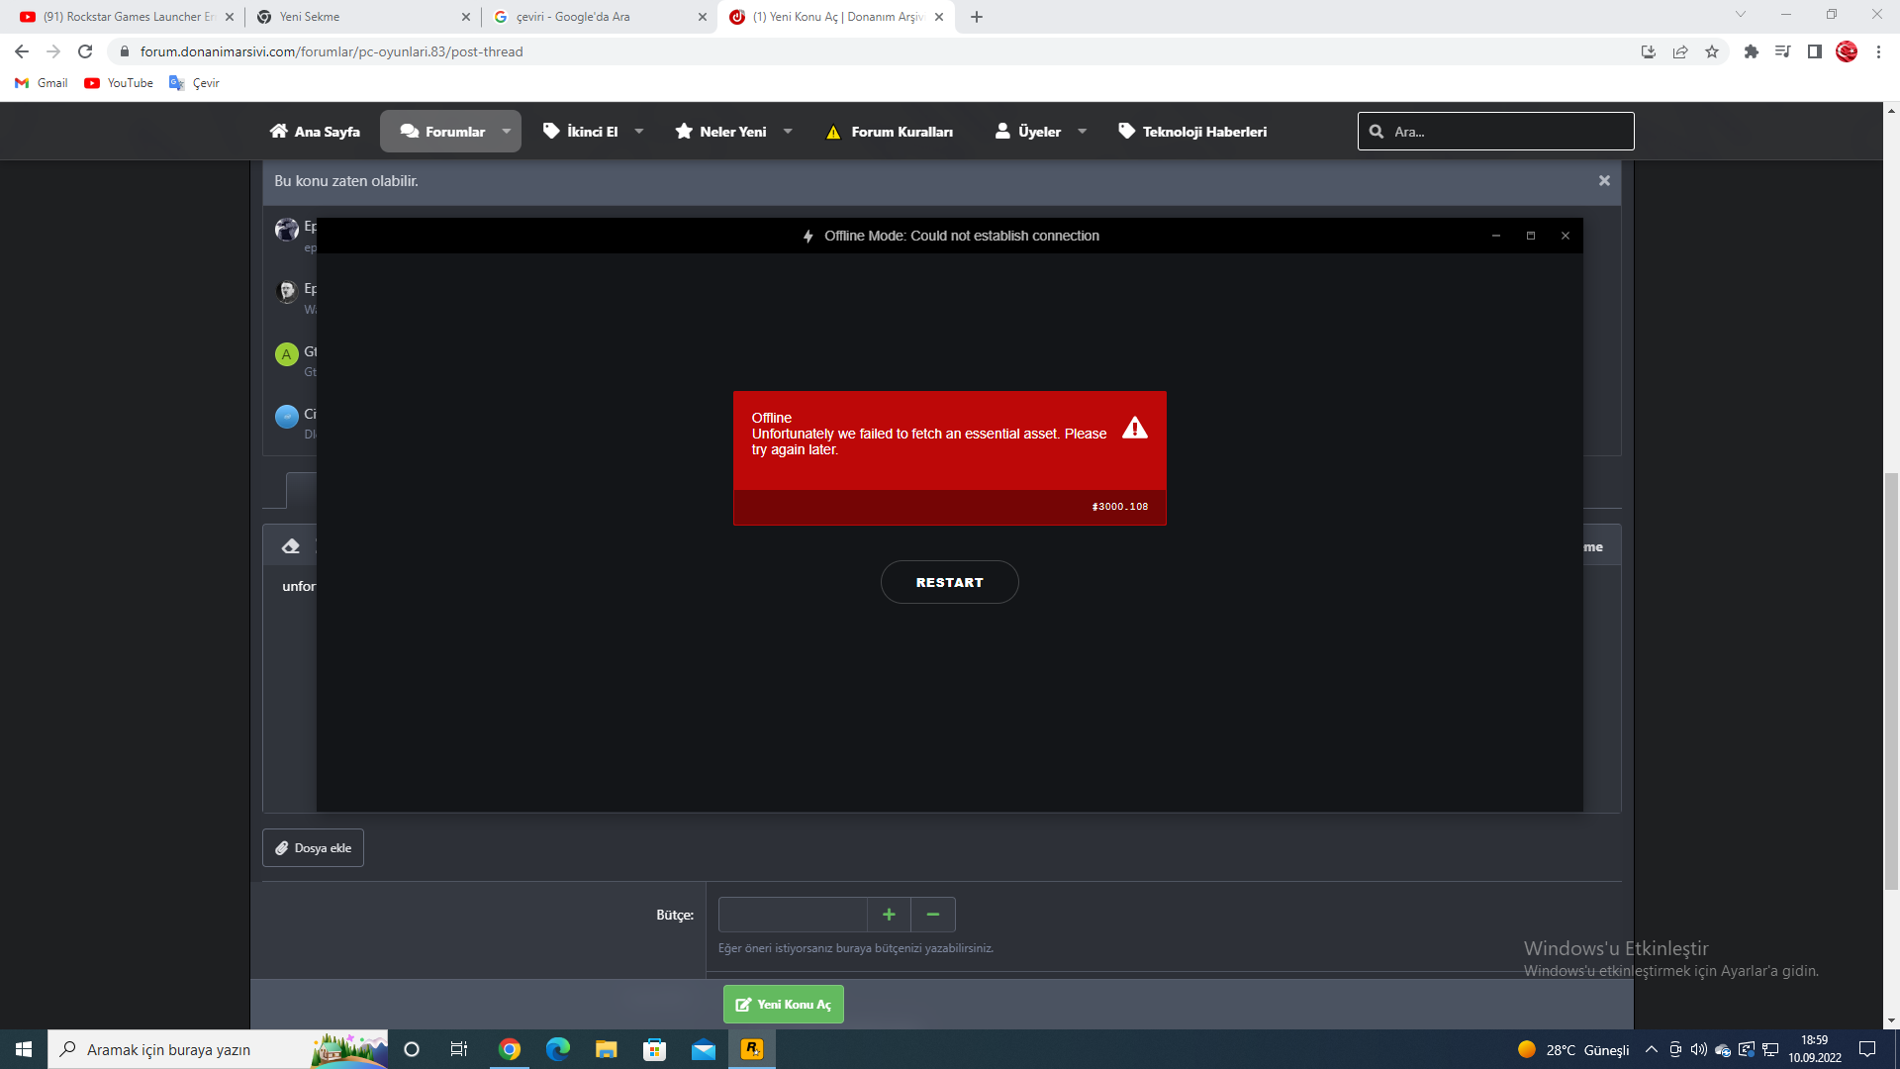Click the Bütçe input field
Screen dimensions: 1900x1069
792,915
